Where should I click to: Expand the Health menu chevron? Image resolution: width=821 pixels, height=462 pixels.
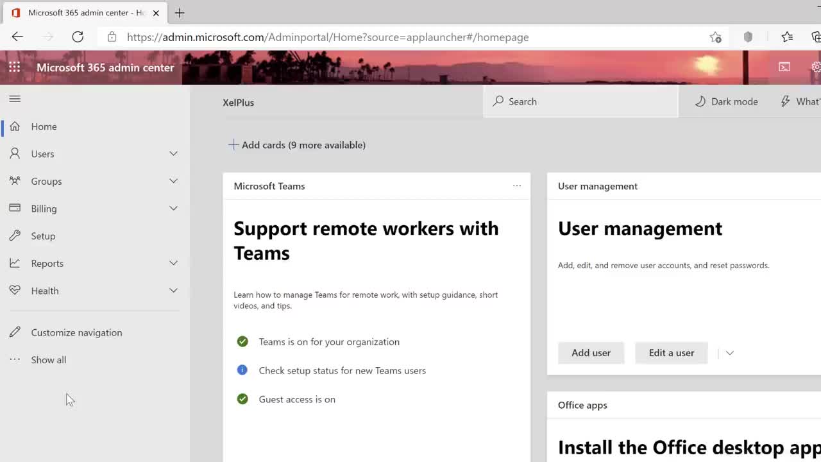[173, 291]
